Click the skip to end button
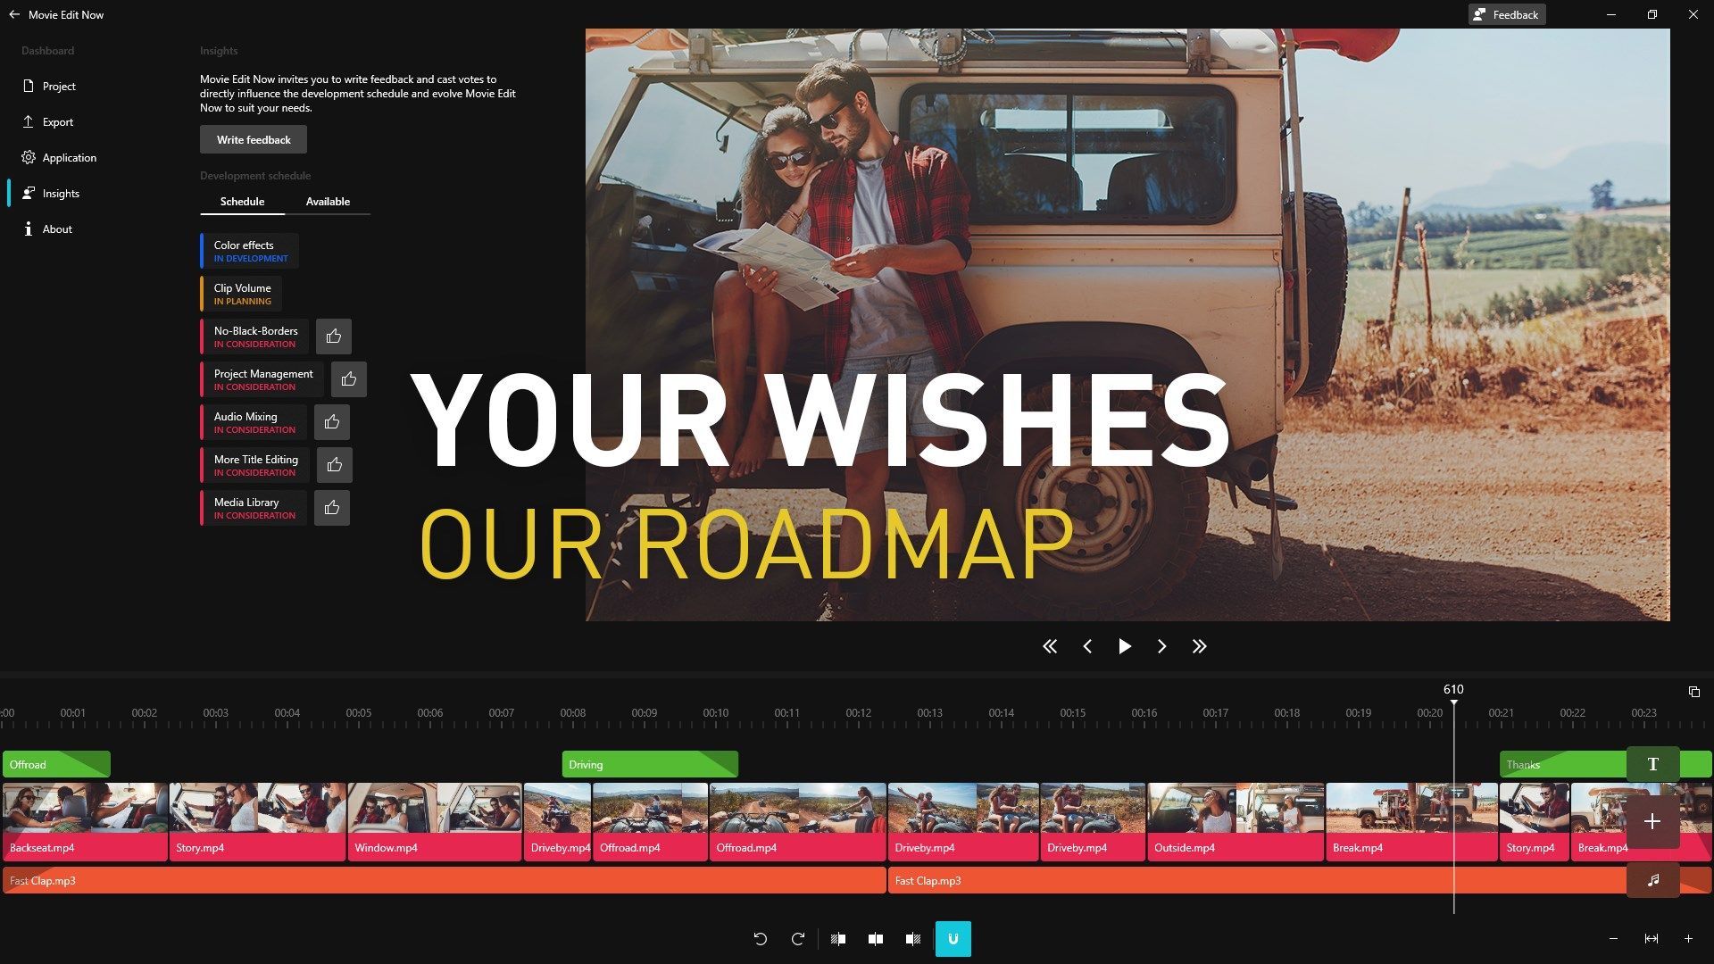This screenshot has height=964, width=1714. pyautogui.click(x=1201, y=646)
